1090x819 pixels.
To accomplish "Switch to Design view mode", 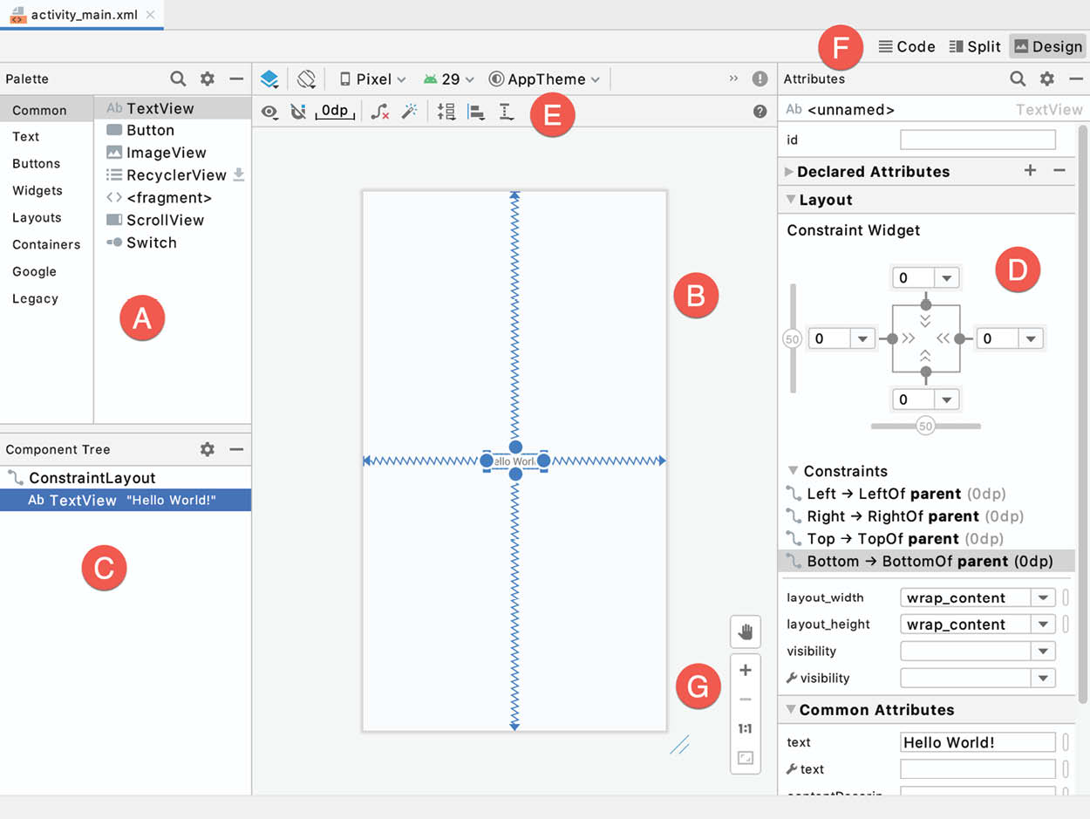I will [x=1047, y=47].
